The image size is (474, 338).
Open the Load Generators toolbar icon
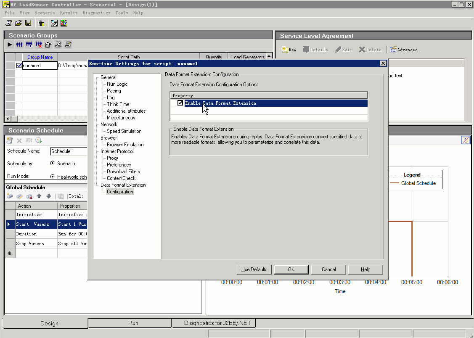pos(41,23)
